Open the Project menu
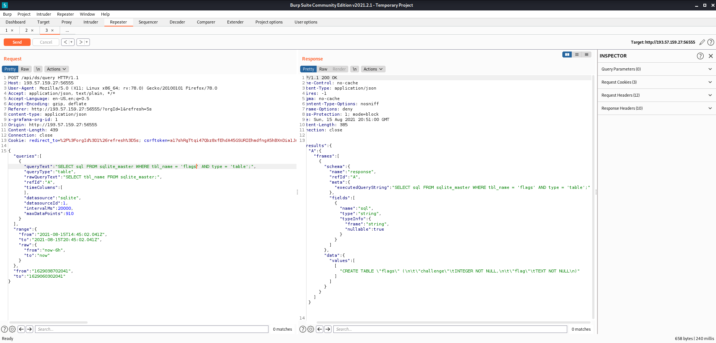Image resolution: width=716 pixels, height=343 pixels. click(24, 14)
